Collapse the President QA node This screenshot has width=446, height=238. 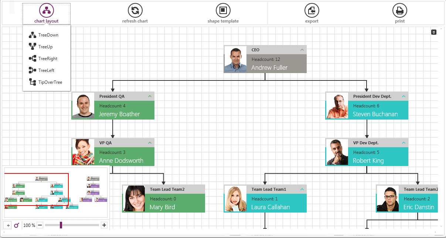point(150,96)
